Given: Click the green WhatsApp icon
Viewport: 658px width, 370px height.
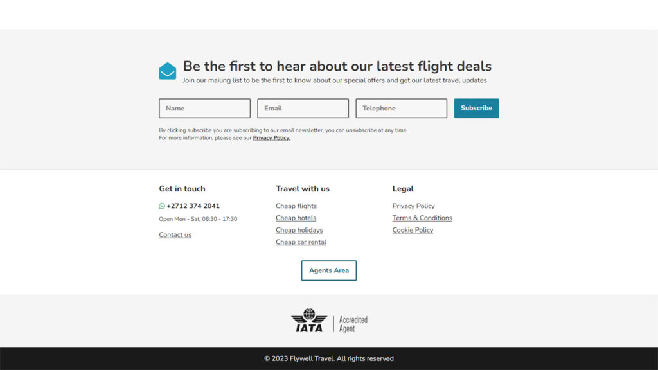Looking at the screenshot, I should 162,206.
